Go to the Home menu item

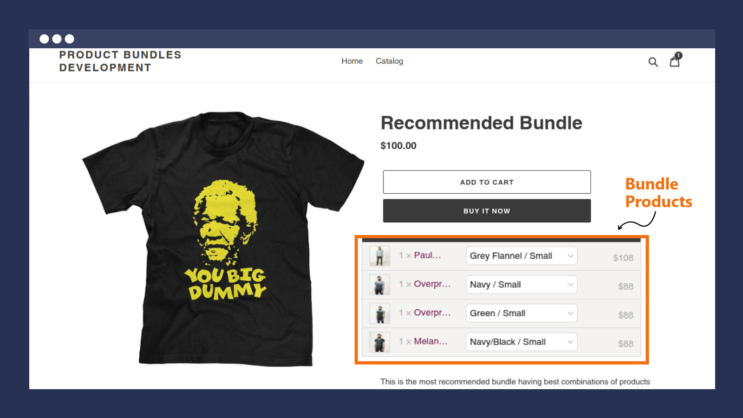(352, 61)
